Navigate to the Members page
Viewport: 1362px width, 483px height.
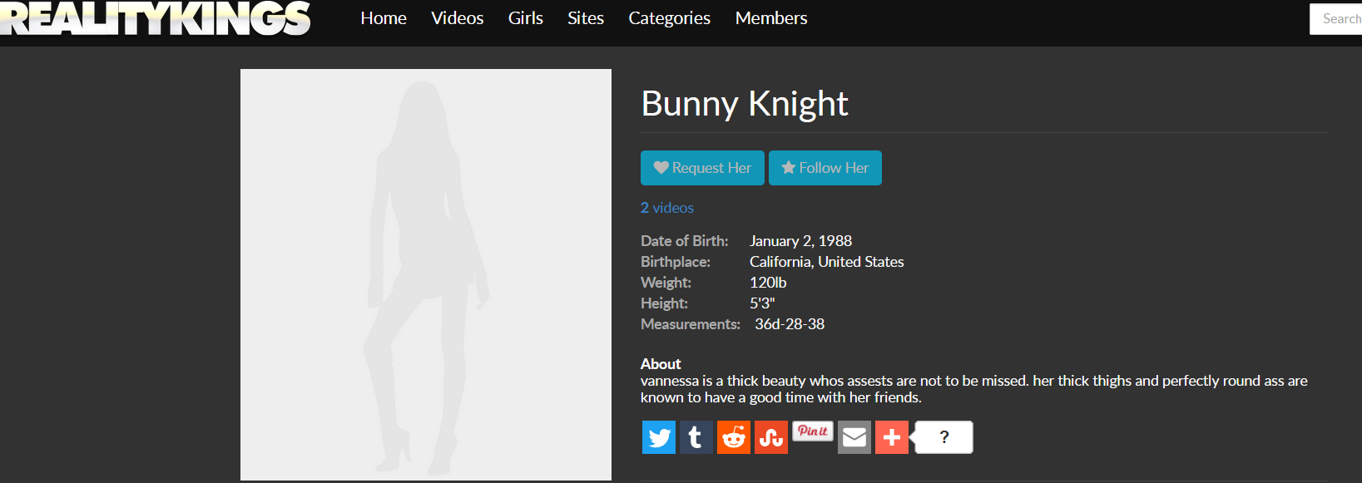pos(771,18)
